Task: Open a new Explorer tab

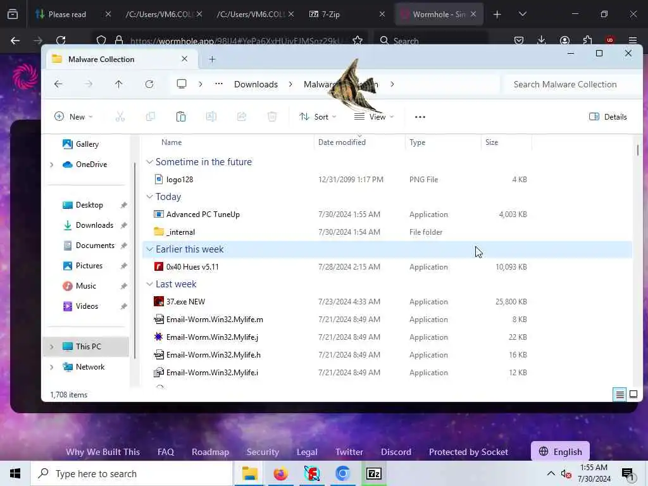Action: 212,59
